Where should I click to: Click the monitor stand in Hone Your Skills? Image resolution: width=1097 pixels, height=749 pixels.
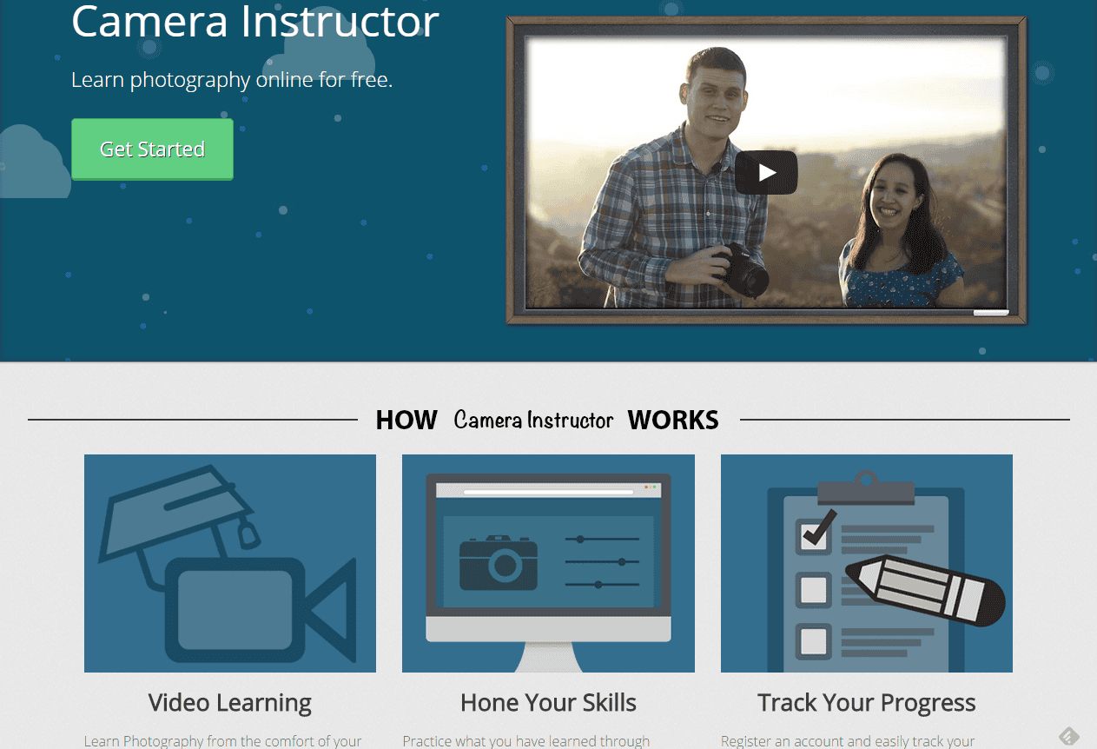pyautogui.click(x=548, y=657)
